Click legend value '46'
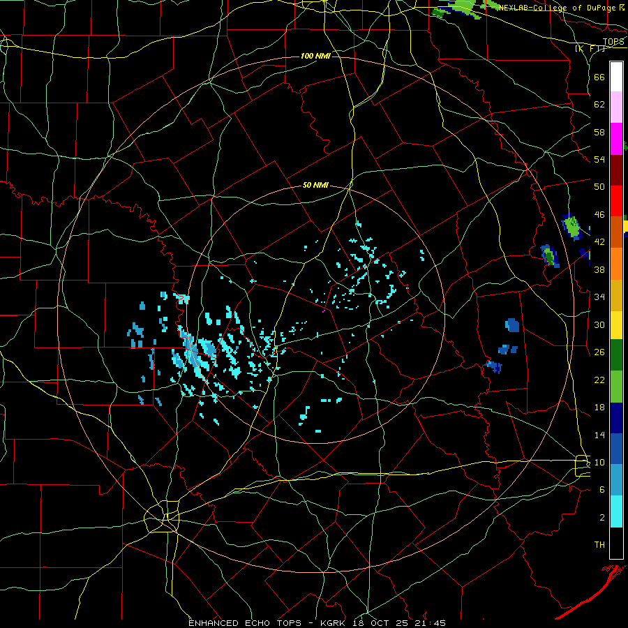628x628 pixels. [599, 215]
